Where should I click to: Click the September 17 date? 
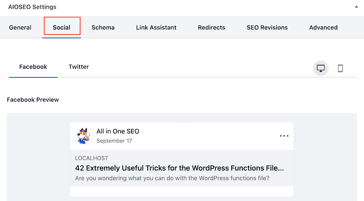(x=114, y=141)
